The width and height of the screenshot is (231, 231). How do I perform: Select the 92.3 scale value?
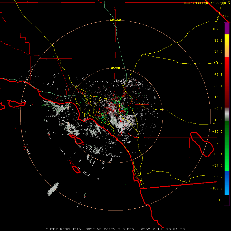coord(218,40)
